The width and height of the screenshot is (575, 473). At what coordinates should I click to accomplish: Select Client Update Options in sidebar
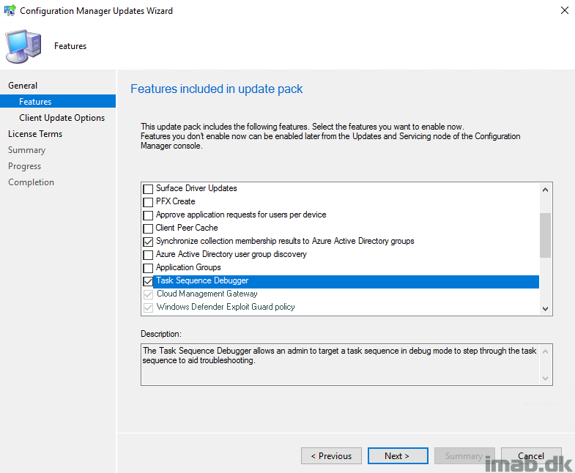[62, 118]
